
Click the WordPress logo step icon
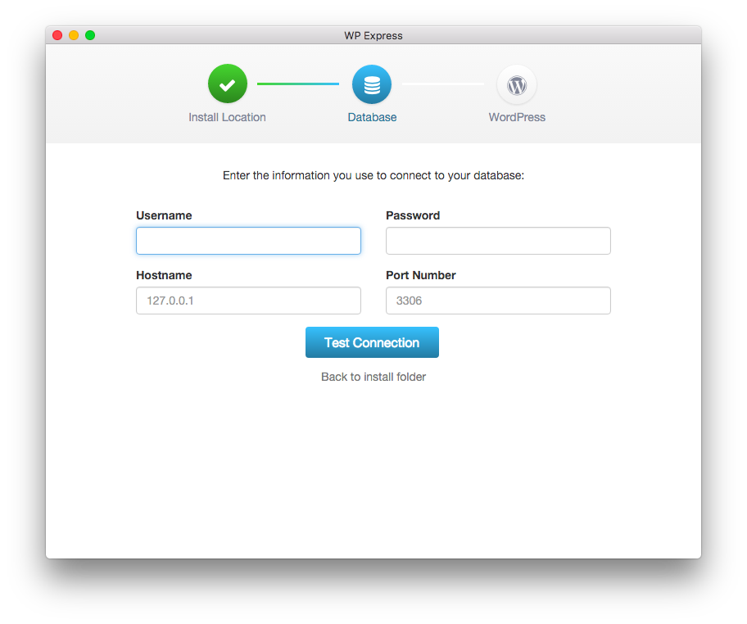click(x=516, y=84)
